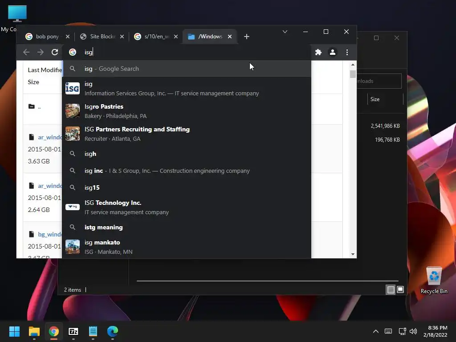Viewport: 456px width, 342px height.
Task: Click the ISG Technology logo thumbnail
Action: click(x=73, y=207)
